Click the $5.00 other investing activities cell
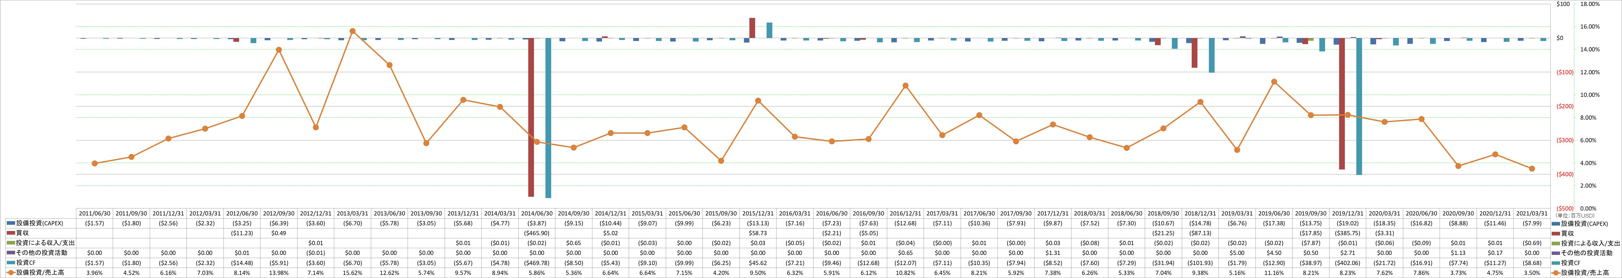 click(x=1237, y=253)
